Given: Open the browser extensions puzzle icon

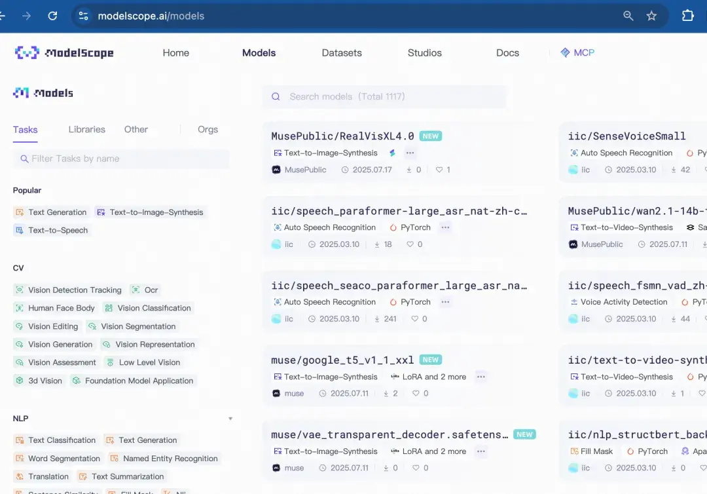Looking at the screenshot, I should pos(687,16).
